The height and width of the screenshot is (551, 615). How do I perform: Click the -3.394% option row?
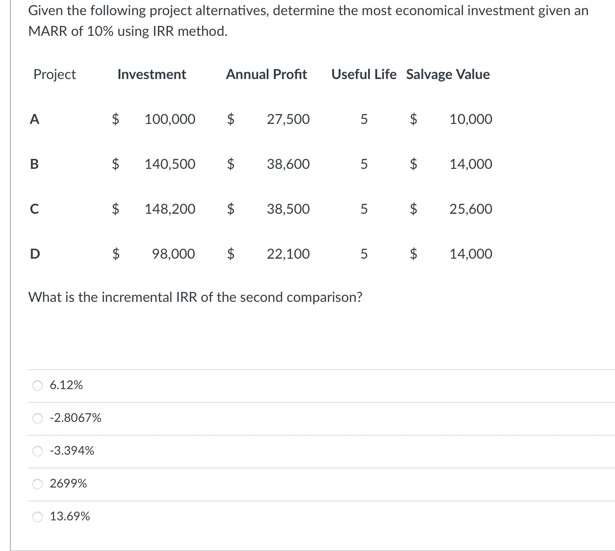point(72,451)
